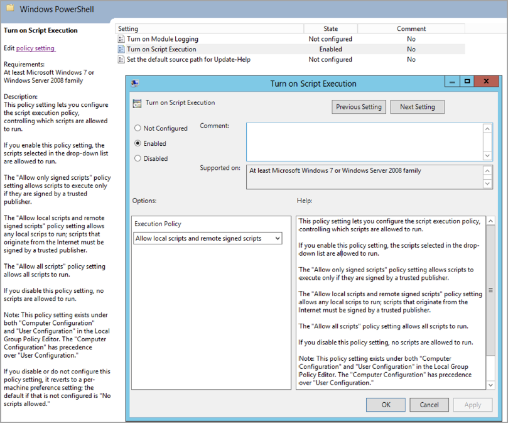The height and width of the screenshot is (423, 508).
Task: Select the Not Configured radio button
Action: click(x=138, y=128)
